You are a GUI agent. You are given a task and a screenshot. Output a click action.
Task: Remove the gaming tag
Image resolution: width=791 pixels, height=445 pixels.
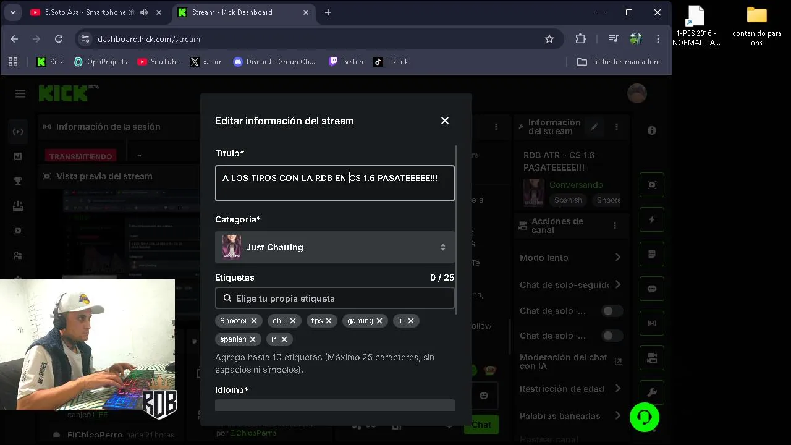(x=379, y=321)
